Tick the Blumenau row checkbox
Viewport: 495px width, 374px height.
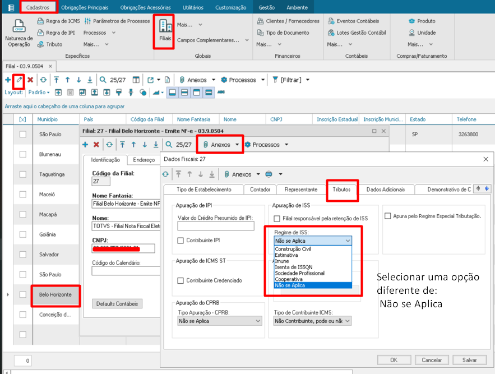click(x=23, y=154)
